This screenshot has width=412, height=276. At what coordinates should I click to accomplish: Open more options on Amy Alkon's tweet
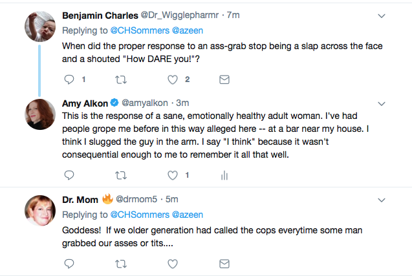click(x=382, y=103)
